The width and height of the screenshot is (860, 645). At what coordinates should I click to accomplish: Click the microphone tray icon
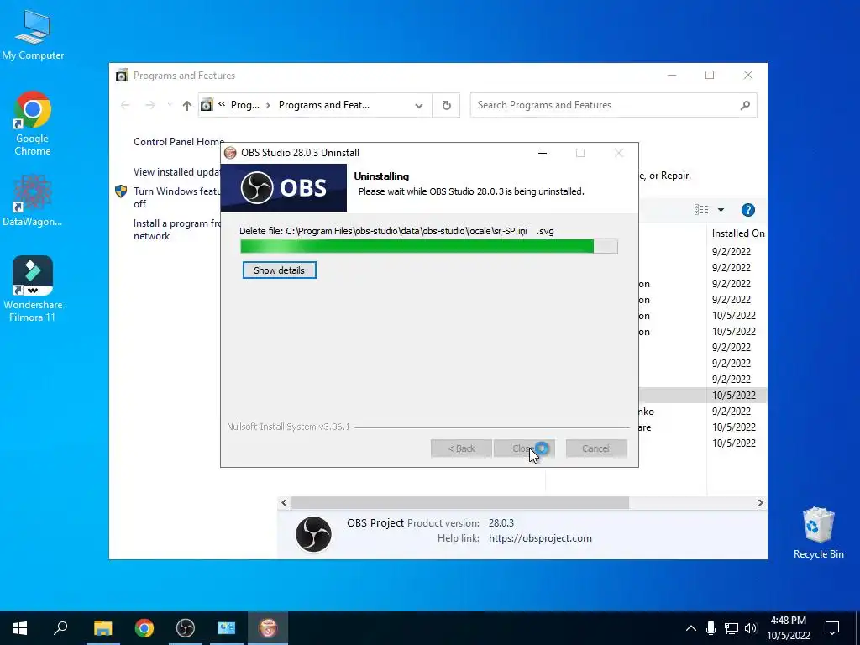711,628
